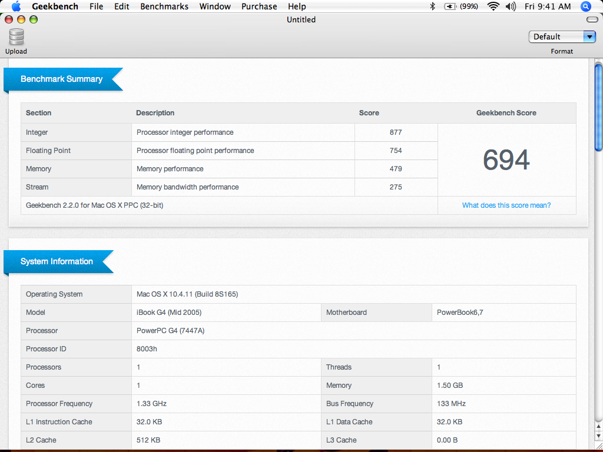Screen dimensions: 603x452
Task: Select the Integer score 877
Action: pos(396,132)
